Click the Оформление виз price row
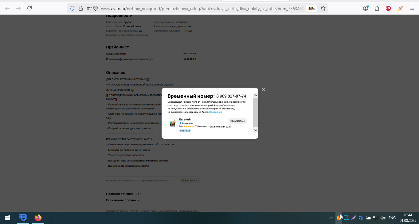 (x=151, y=54)
